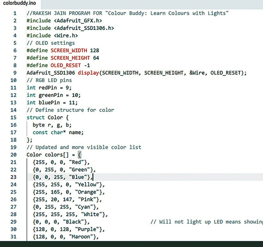Click the struct Color { line
The width and height of the screenshot is (263, 247).
[x=48, y=118]
